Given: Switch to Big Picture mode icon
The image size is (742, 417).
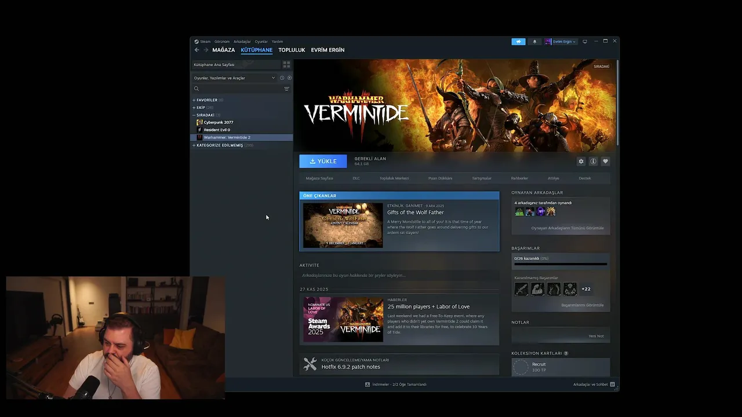Looking at the screenshot, I should pos(585,42).
